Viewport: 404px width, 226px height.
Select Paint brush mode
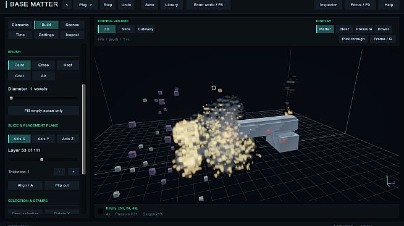19,65
